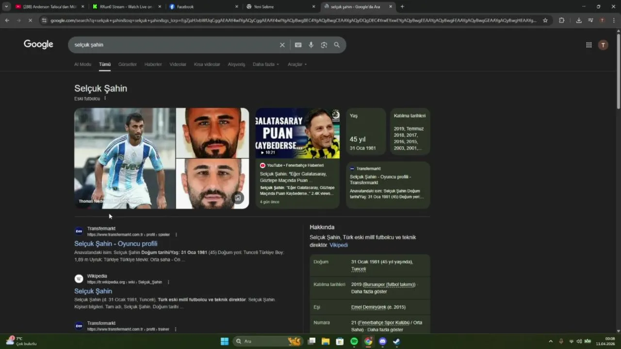Open more options for Wikipedia result
The width and height of the screenshot is (621, 349).
point(168,282)
